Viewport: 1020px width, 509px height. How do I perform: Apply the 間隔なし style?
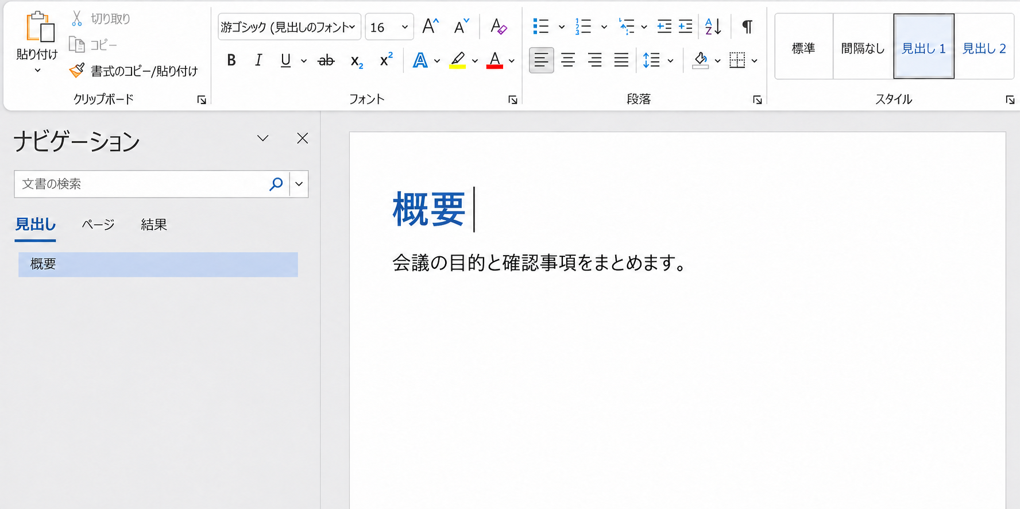coord(863,47)
